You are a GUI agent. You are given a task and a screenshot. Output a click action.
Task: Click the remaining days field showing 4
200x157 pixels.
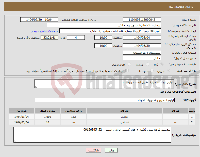coord(76,37)
